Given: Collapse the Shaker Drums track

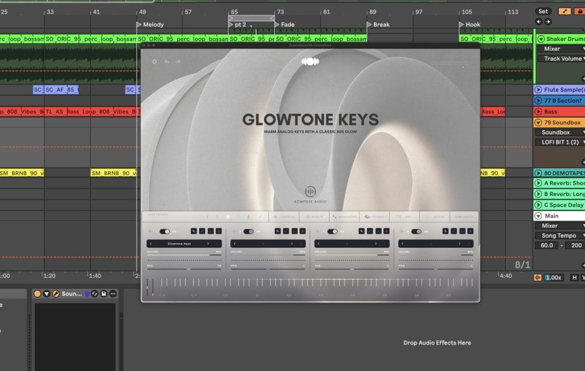Looking at the screenshot, I should coord(541,39).
